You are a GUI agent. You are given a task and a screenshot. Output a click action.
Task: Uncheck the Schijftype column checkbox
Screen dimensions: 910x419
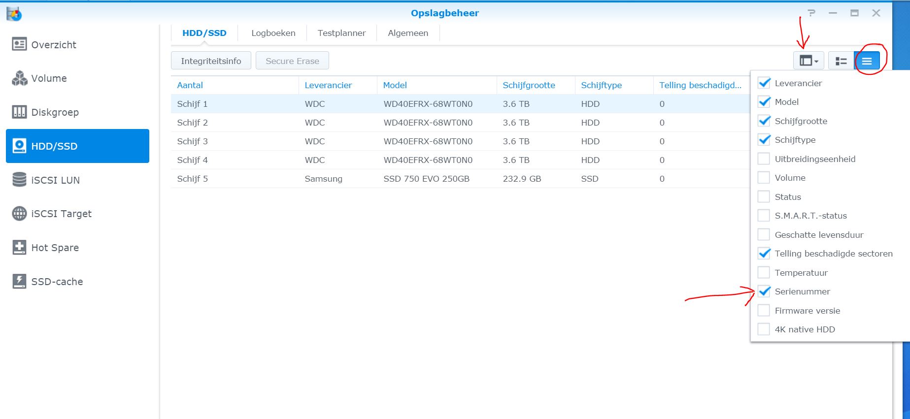pos(764,140)
